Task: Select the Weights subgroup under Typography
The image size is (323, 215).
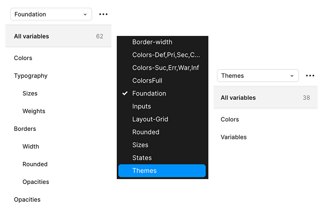Action: pyautogui.click(x=34, y=111)
